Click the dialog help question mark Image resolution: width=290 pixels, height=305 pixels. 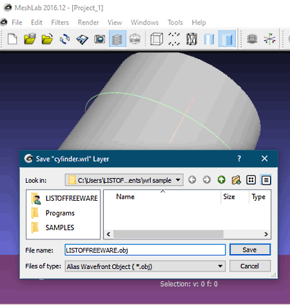click(x=239, y=159)
